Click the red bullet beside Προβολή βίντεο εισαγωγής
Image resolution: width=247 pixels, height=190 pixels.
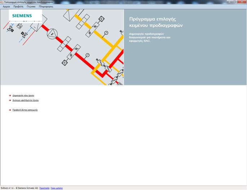click(10, 110)
